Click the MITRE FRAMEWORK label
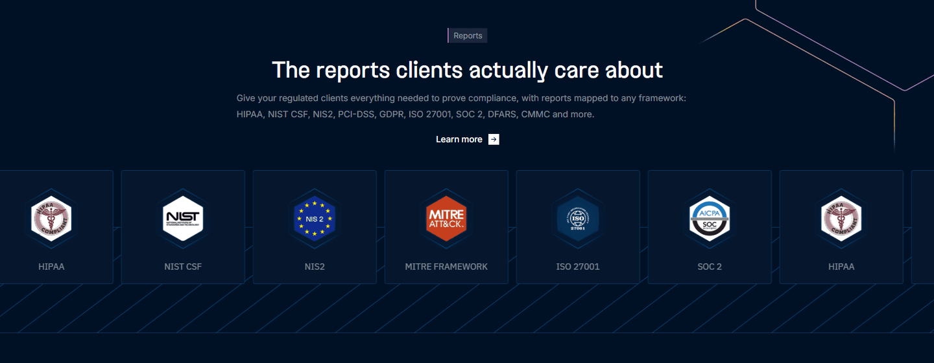 pyautogui.click(x=446, y=267)
